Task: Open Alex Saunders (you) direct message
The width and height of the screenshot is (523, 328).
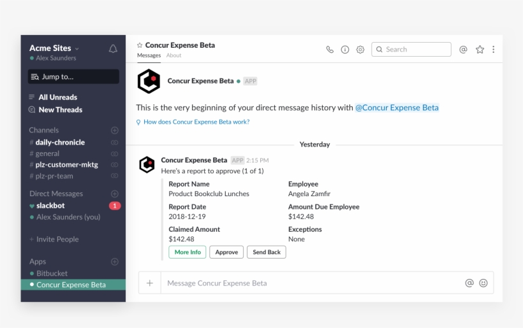Action: 68,217
